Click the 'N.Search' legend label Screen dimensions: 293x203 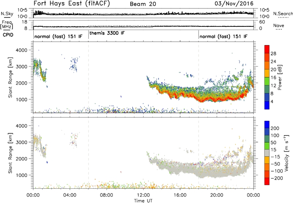pos(283,14)
